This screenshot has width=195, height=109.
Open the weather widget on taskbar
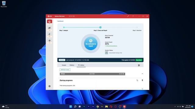tap(5, 107)
